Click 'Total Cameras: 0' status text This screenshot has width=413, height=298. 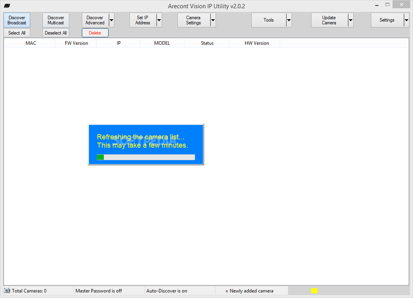29,291
